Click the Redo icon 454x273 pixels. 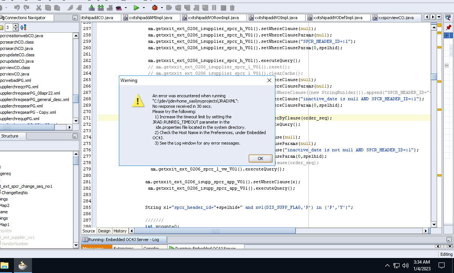coord(27,8)
